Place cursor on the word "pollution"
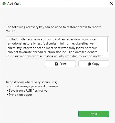The width and height of the screenshot is (115, 123). tap(14, 39)
